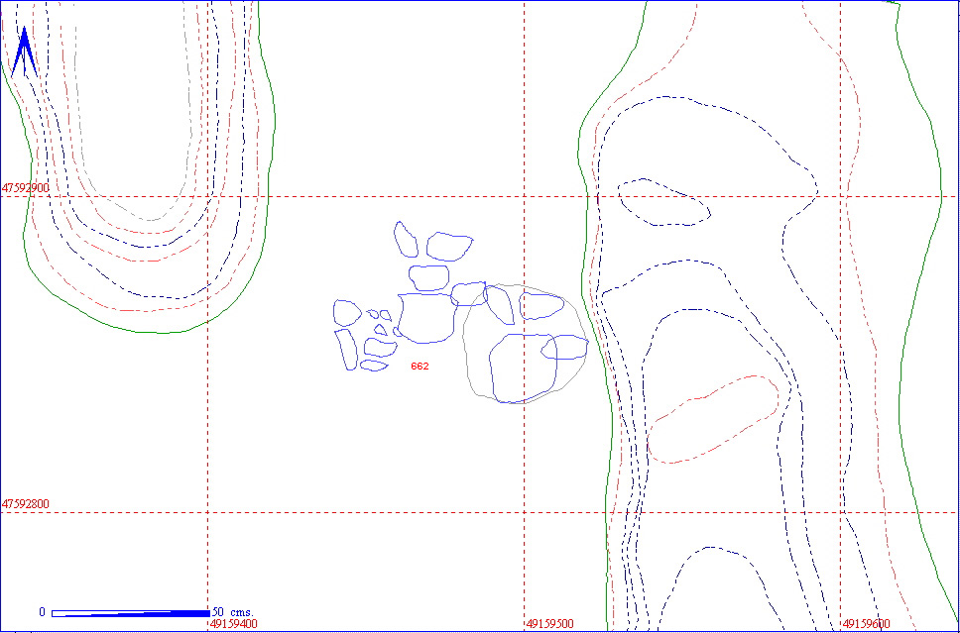This screenshot has width=960, height=633.
Task: Select the leftmost rounded stone outline
Action: [x=347, y=313]
